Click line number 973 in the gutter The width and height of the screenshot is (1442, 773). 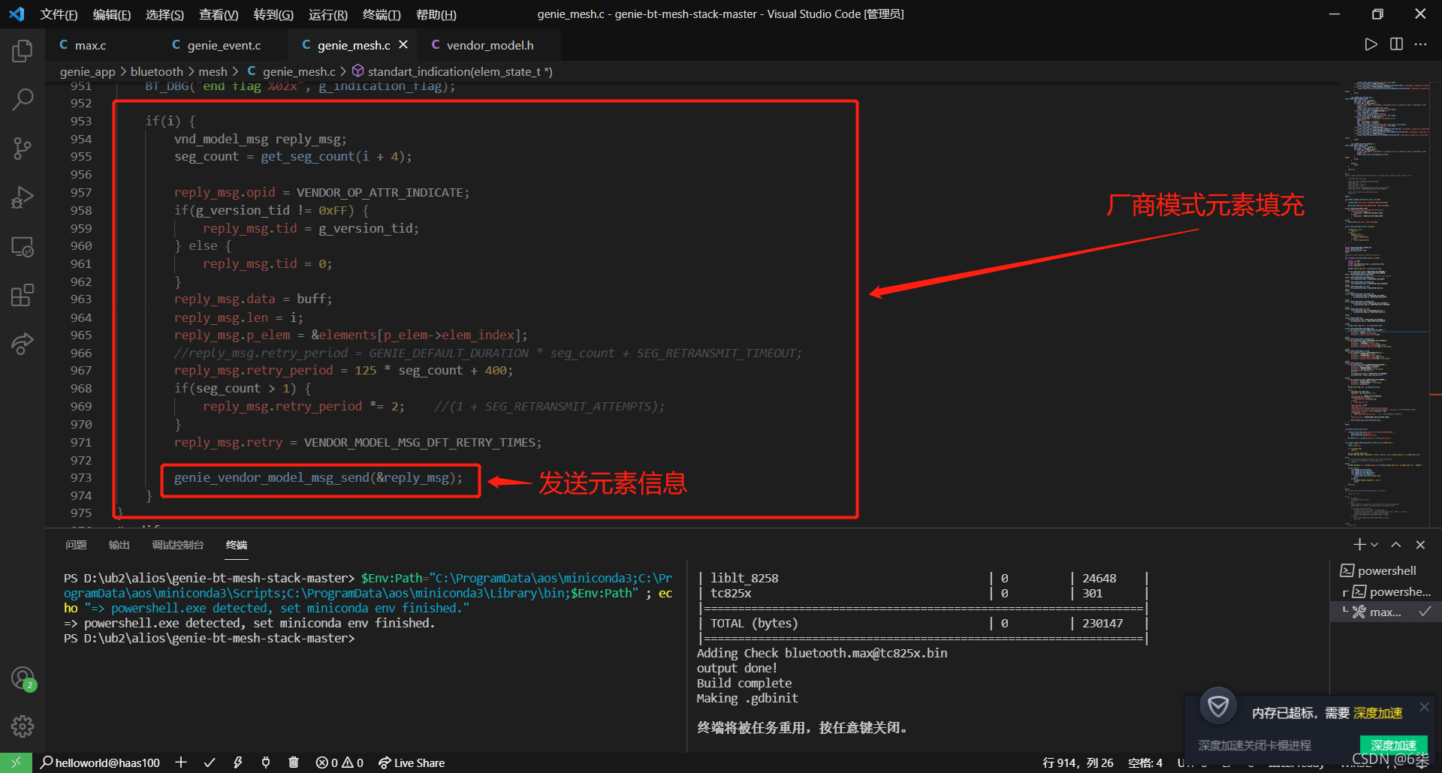click(x=81, y=478)
